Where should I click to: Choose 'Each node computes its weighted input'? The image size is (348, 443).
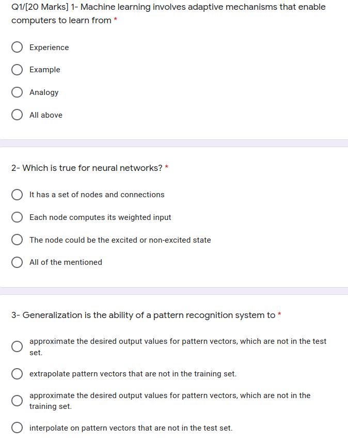pyautogui.click(x=17, y=217)
